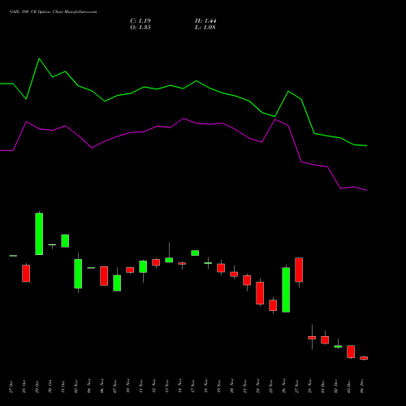Click the high value H: 1.44
Viewport: 406px width, 406px height.
coord(205,21)
